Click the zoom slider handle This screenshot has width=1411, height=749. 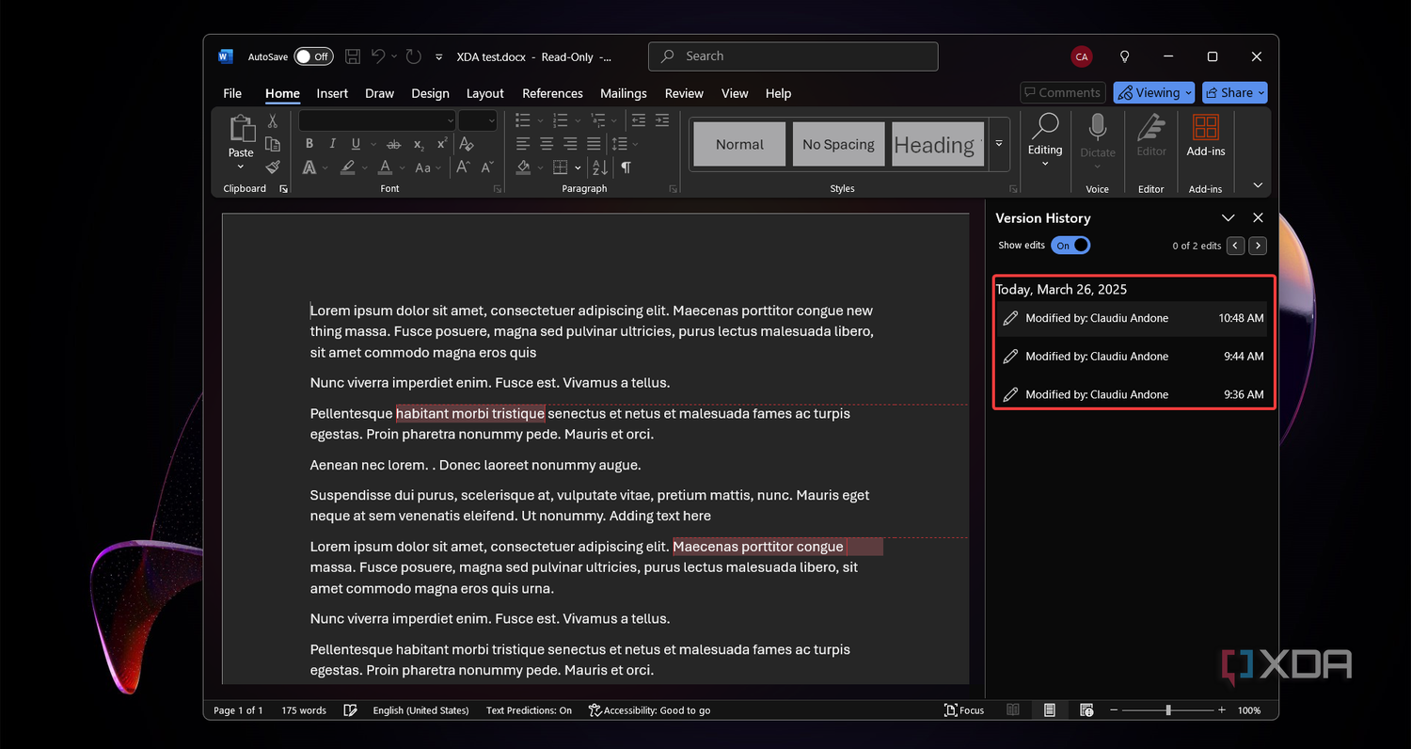pos(1168,710)
